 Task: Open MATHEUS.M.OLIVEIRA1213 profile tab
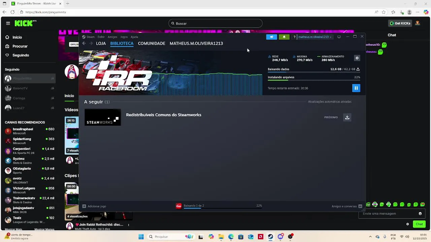click(x=196, y=43)
